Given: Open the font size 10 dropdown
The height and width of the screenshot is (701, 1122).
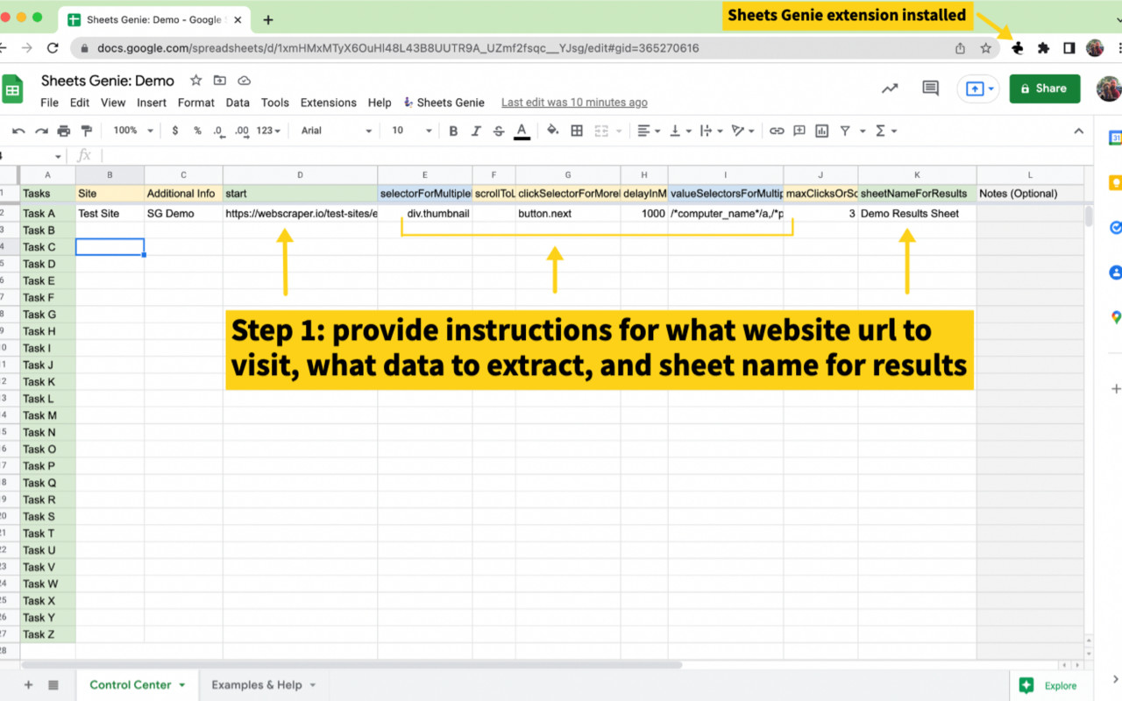Looking at the screenshot, I should coord(412,131).
